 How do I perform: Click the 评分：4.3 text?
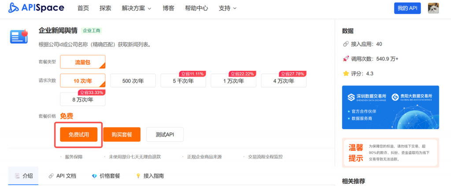coord(362,74)
